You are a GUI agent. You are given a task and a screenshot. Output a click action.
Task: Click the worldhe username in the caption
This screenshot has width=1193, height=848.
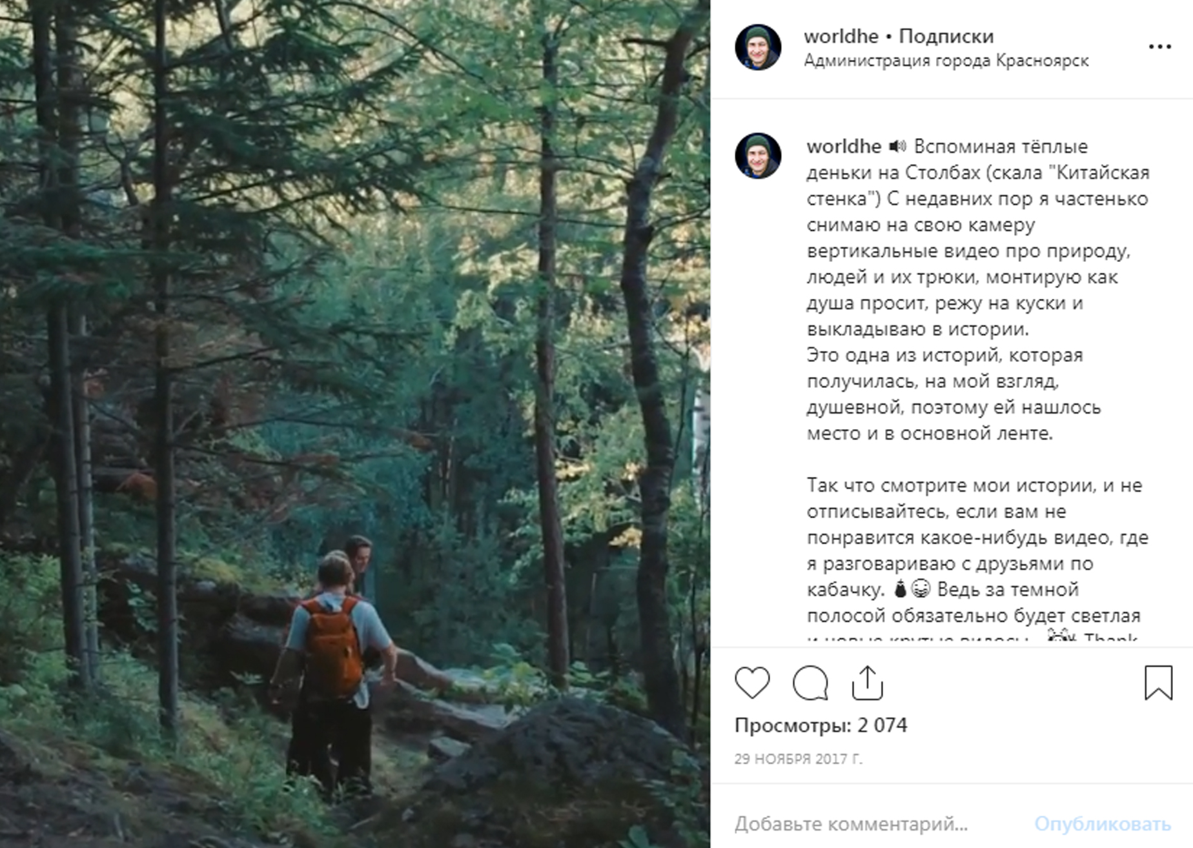click(x=843, y=146)
